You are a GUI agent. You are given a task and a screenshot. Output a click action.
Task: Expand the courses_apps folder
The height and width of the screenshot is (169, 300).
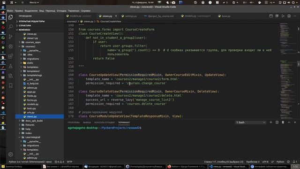coord(33,42)
